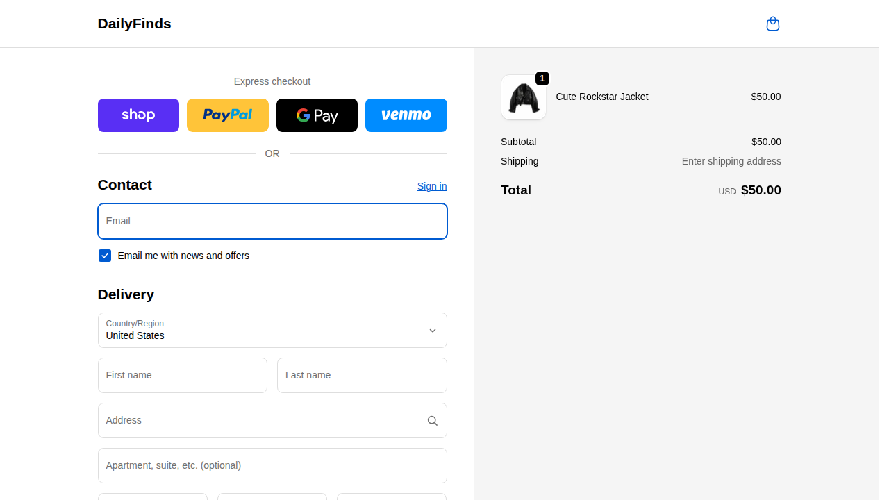Click the Last name field
Viewport: 889px width, 500px height.
(x=362, y=375)
